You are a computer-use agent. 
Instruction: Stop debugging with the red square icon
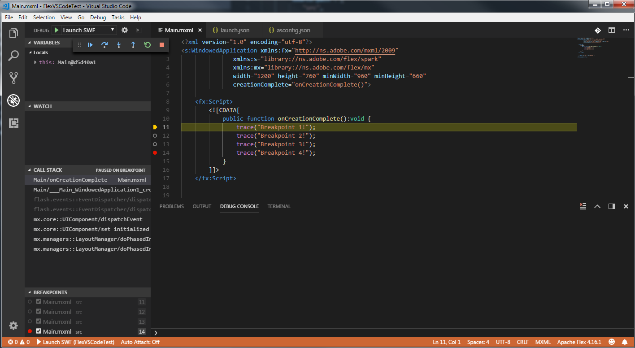click(x=161, y=45)
